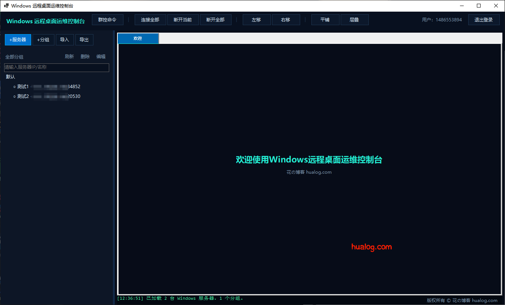
Task: Log out via 退出登录 button
Action: tap(484, 20)
